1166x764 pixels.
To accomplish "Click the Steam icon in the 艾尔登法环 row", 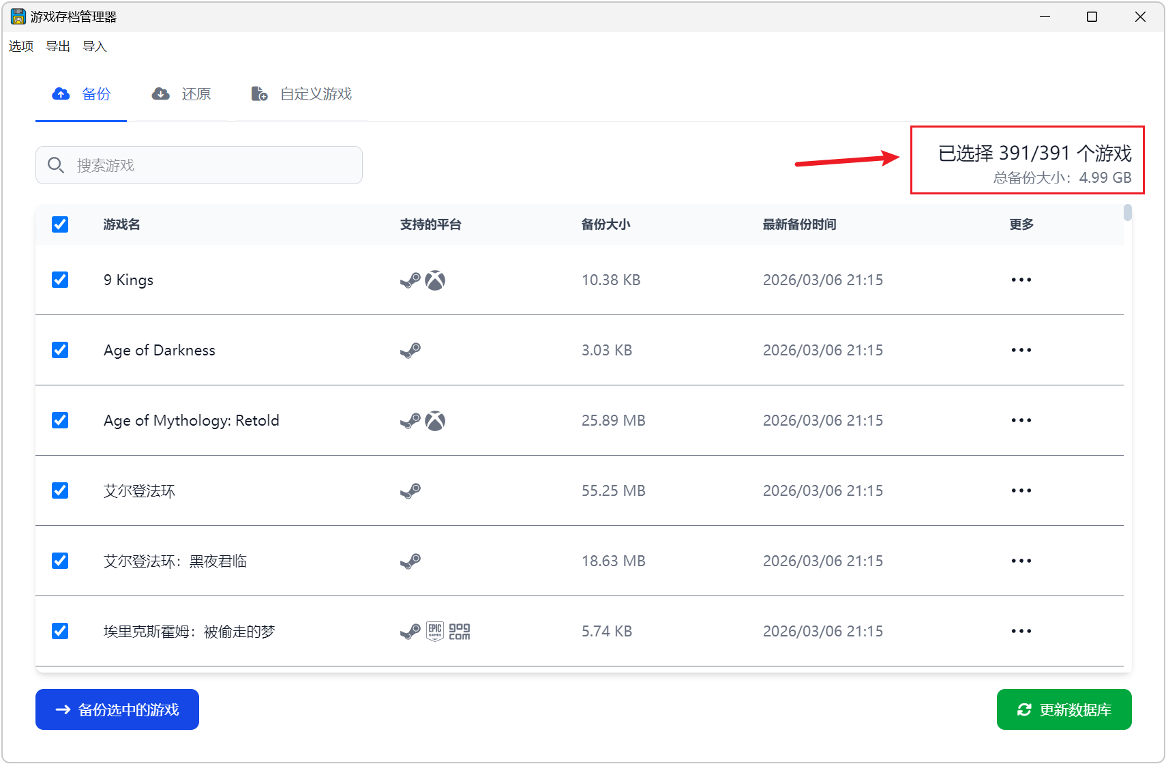I will tap(410, 491).
